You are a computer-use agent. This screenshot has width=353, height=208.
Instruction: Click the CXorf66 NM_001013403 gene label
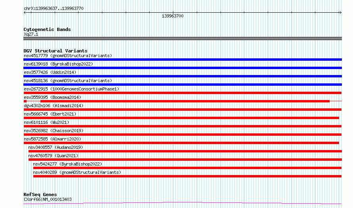tap(48, 199)
